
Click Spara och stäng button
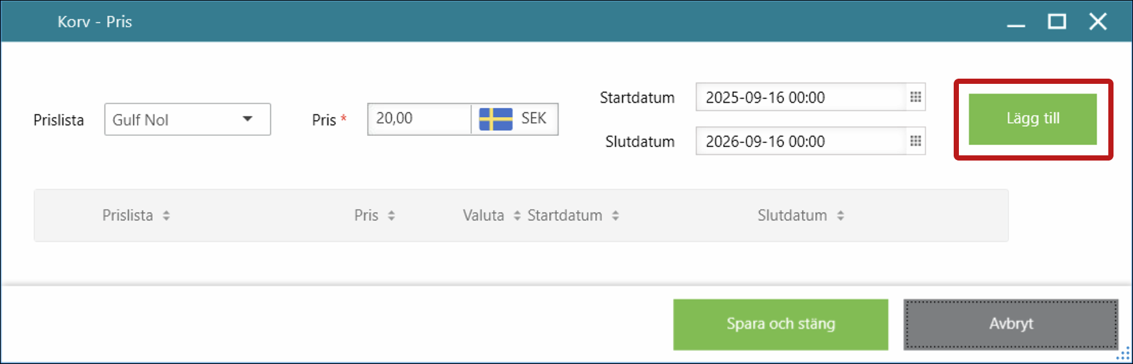tap(780, 324)
